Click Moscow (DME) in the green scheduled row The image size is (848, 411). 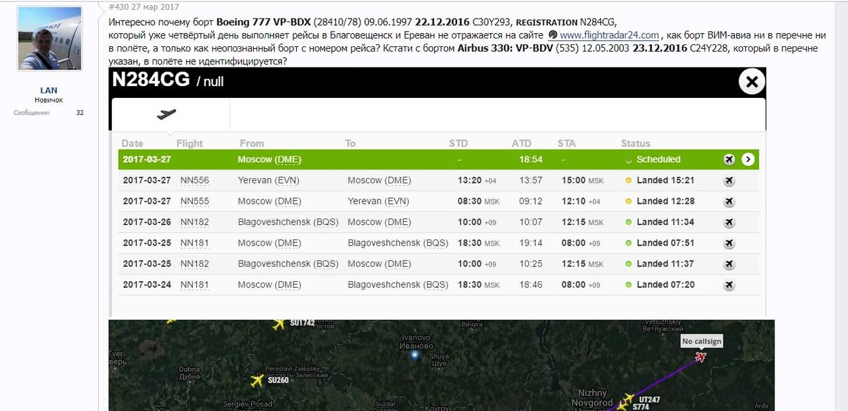pos(269,160)
